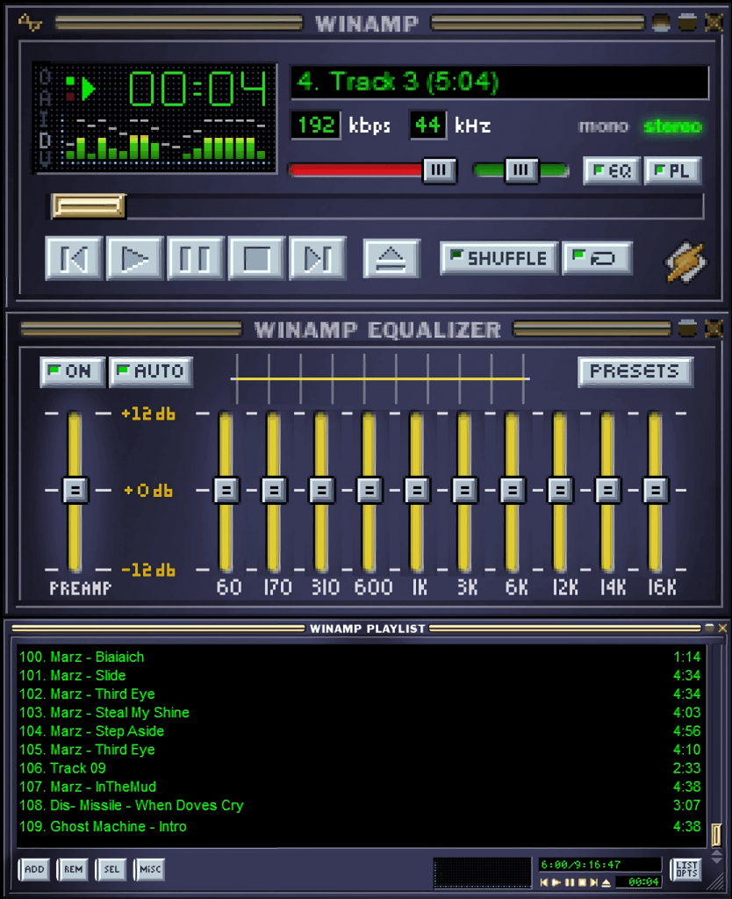Toggle windowshade mode on main Winamp window
This screenshot has width=732, height=899.
[x=687, y=23]
